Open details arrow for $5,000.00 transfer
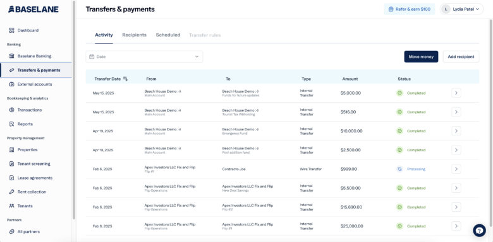The image size is (493, 242). (x=456, y=93)
